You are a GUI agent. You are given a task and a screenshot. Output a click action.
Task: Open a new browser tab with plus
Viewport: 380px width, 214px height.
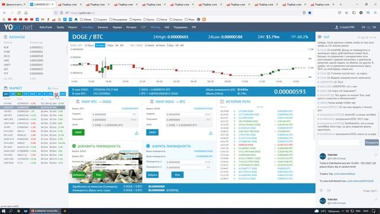coord(340,4)
